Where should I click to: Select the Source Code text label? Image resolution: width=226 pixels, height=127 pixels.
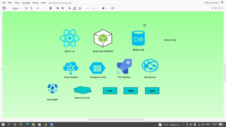(x=170, y=40)
